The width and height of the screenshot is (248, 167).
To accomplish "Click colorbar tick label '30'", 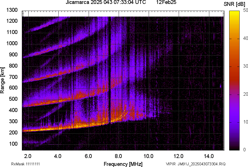I will pos(245,66).
